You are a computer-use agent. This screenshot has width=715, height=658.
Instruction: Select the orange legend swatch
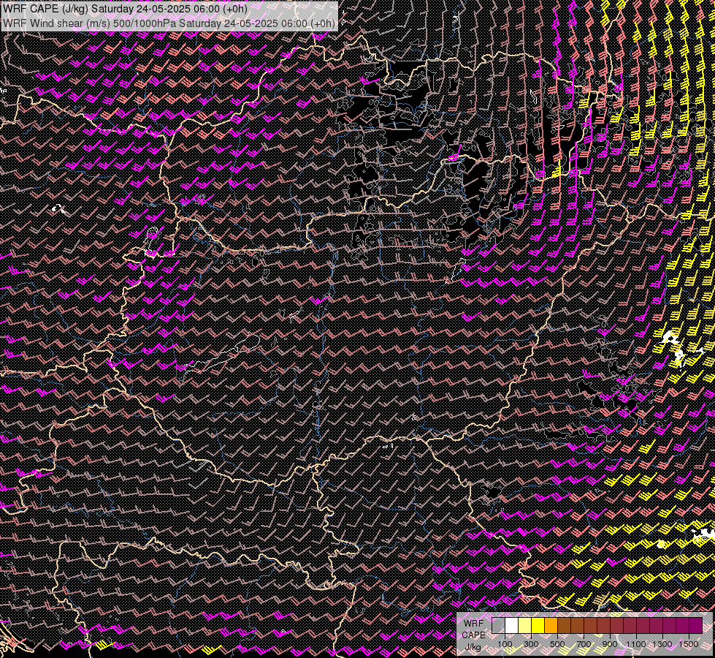pos(551,626)
